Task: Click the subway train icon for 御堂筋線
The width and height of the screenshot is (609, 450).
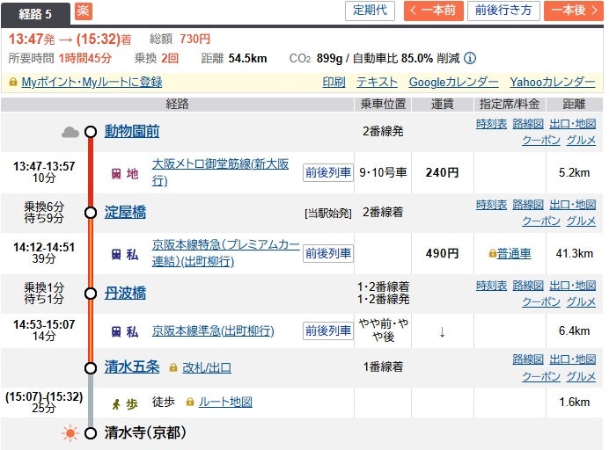Action: [114, 173]
